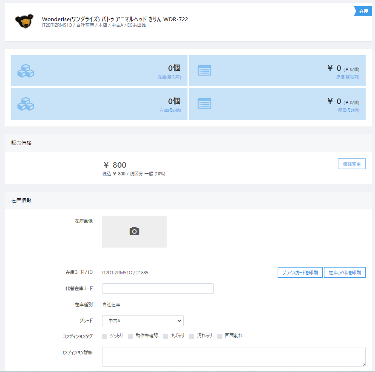
Task: Click the list icon in 原価(販売可) card
Action: (x=205, y=70)
